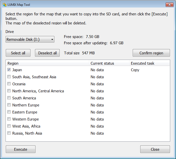The width and height of the screenshot is (176, 159).
Task: Click the Deselect all button
Action: pyautogui.click(x=47, y=53)
